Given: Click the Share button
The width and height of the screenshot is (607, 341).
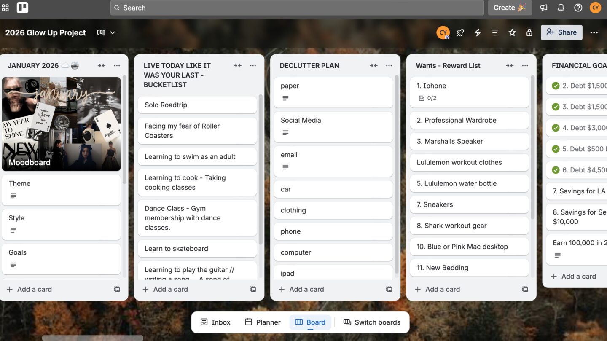Looking at the screenshot, I should tap(561, 32).
